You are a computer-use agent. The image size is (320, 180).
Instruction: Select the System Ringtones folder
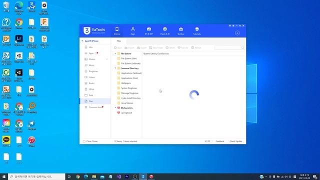[129, 88]
